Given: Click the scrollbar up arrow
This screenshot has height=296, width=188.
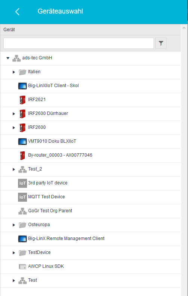Looking at the screenshot, I should click(x=184, y=28).
